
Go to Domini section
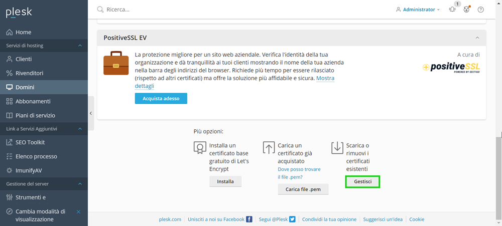pyautogui.click(x=44, y=87)
